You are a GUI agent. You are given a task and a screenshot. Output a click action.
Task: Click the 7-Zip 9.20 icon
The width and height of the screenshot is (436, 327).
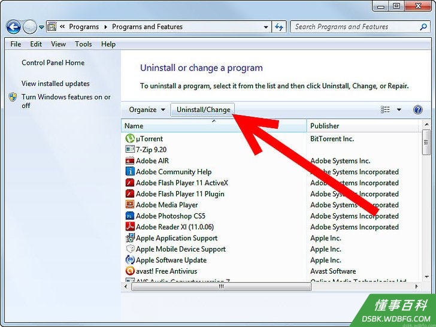click(130, 149)
